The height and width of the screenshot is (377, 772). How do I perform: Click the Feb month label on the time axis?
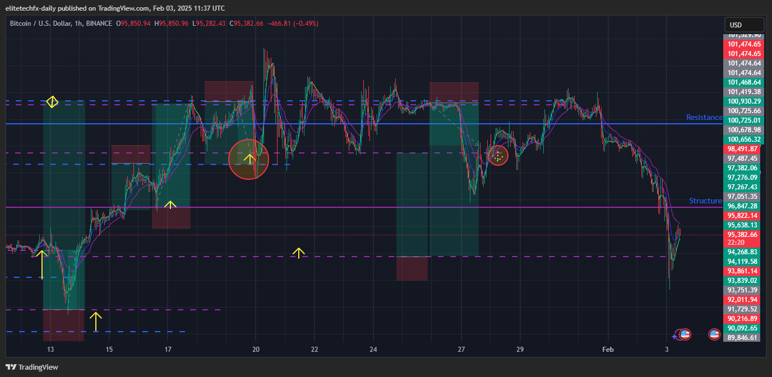pos(608,350)
